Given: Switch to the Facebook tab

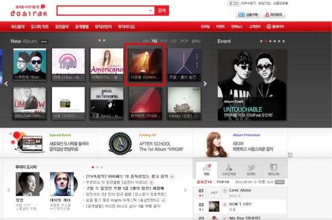Looking at the screenshot, I should [273, 170].
